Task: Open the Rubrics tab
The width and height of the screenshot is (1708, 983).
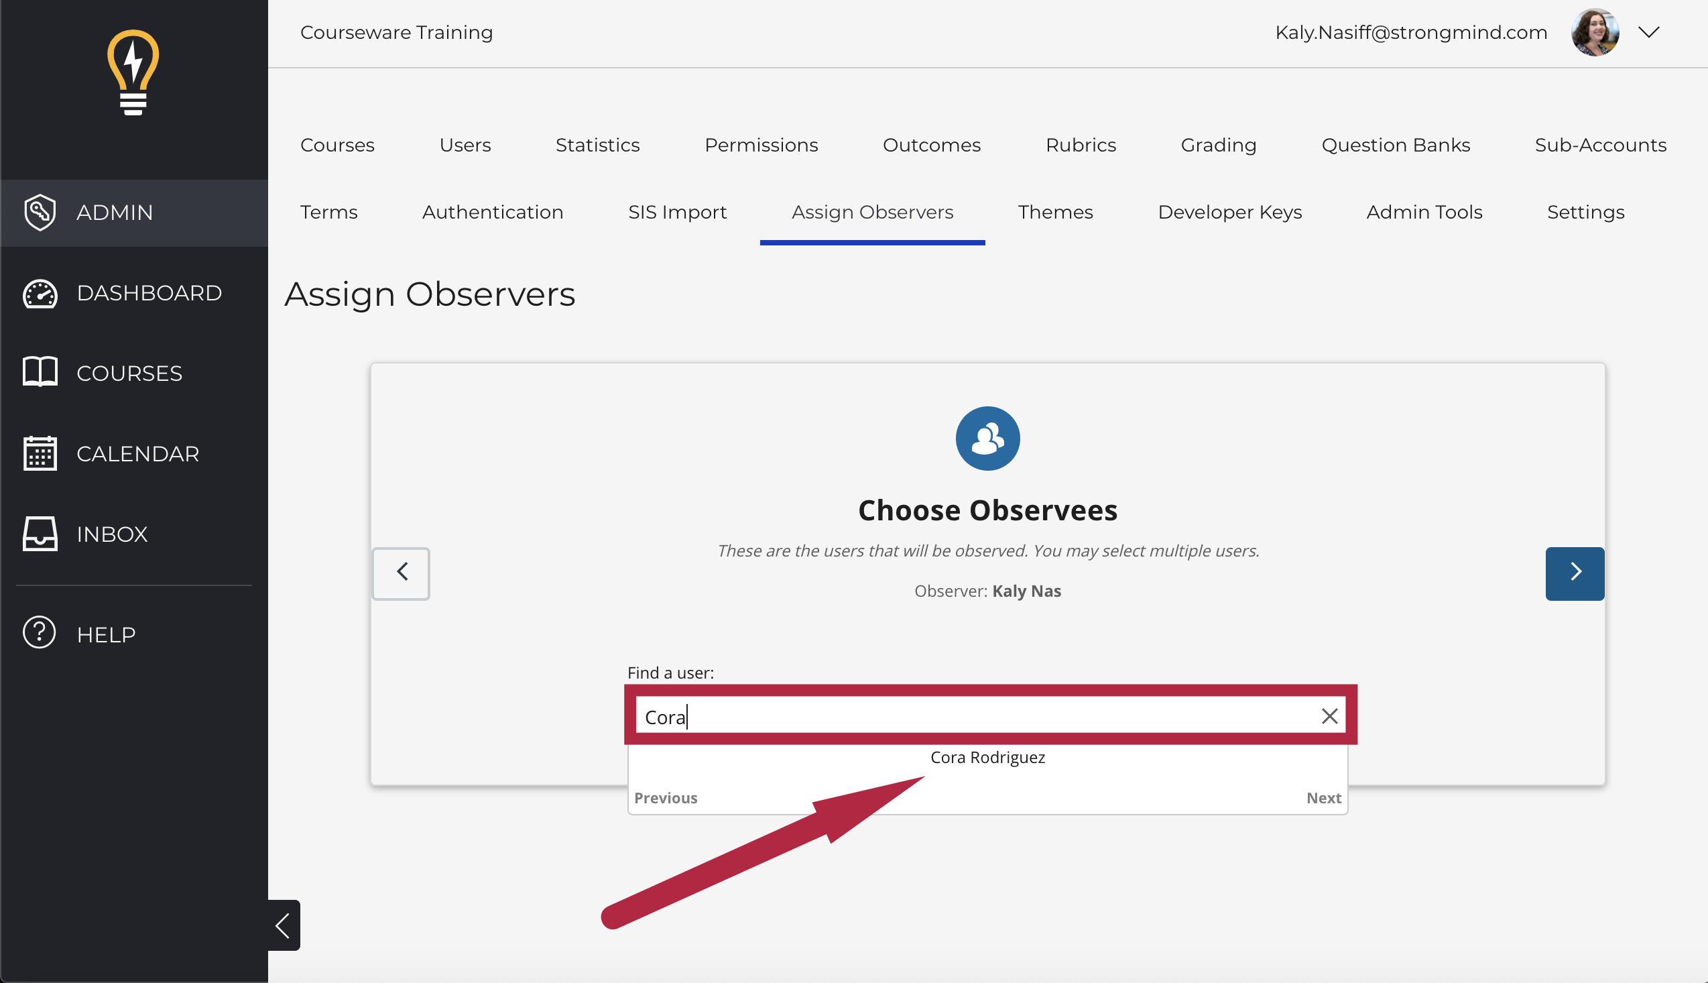Action: (x=1081, y=144)
